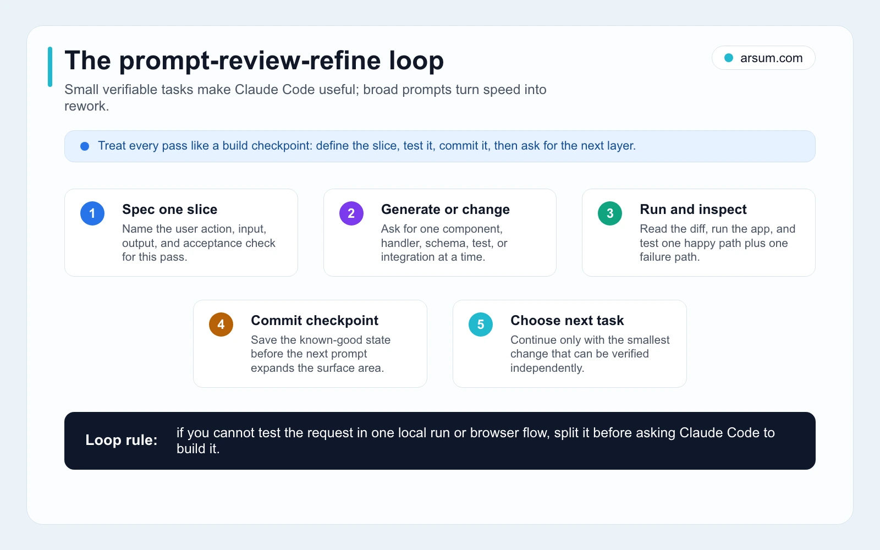The width and height of the screenshot is (880, 550).
Task: Click the teal dot beside arsum.com
Action: 729,58
